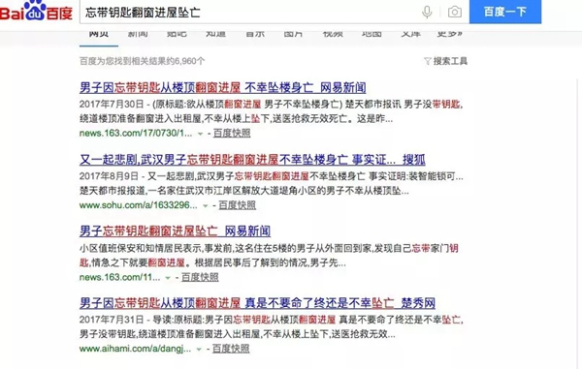Click snippet line starting 绕道楼顶准备翻窗进入出租屋

tap(236, 119)
